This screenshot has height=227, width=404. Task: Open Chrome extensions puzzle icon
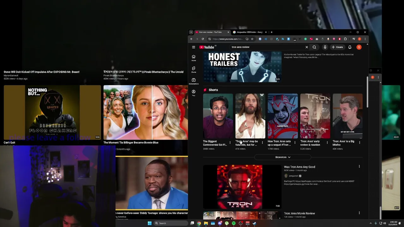click(x=345, y=39)
